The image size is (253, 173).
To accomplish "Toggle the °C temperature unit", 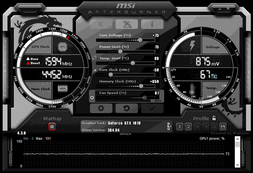I will click(214, 76).
